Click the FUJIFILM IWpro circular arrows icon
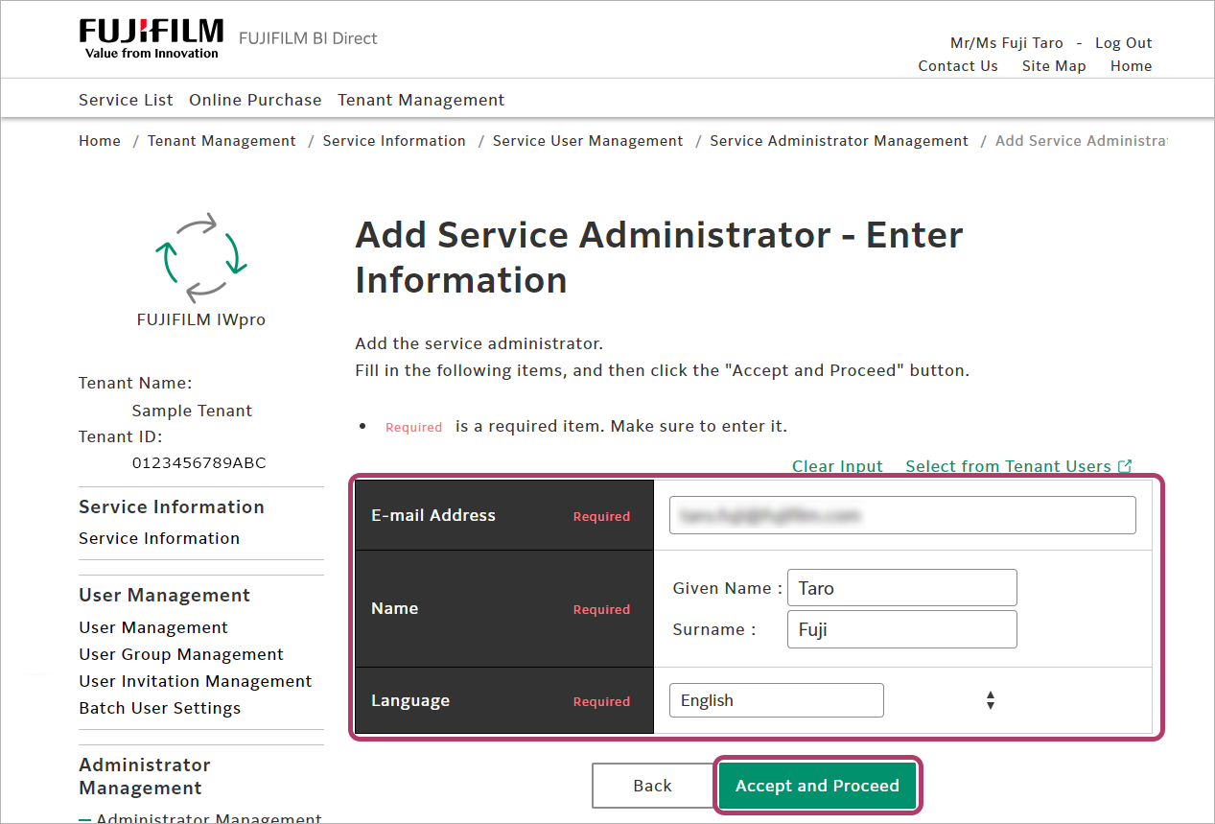 point(201,257)
